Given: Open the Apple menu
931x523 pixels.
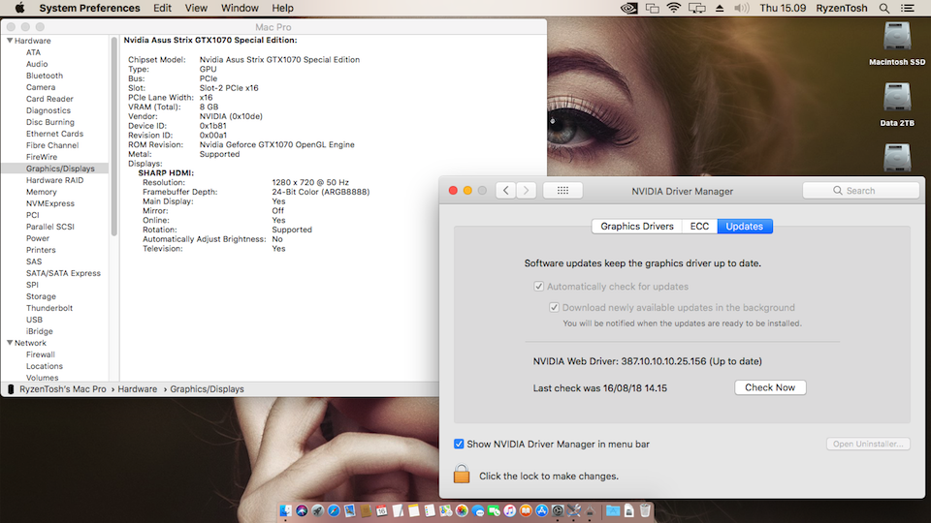Looking at the screenshot, I should tap(19, 8).
